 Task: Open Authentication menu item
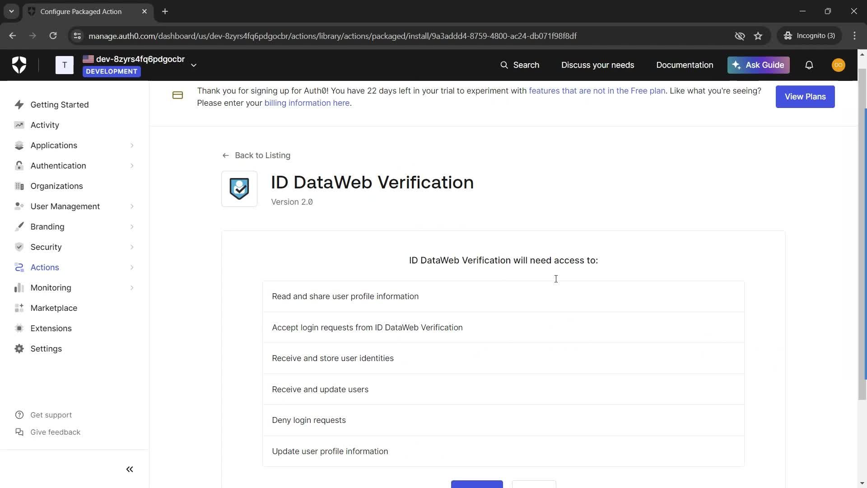58,166
